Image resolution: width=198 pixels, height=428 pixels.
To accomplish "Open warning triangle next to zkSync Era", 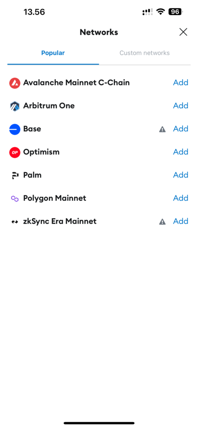I will pos(162,222).
